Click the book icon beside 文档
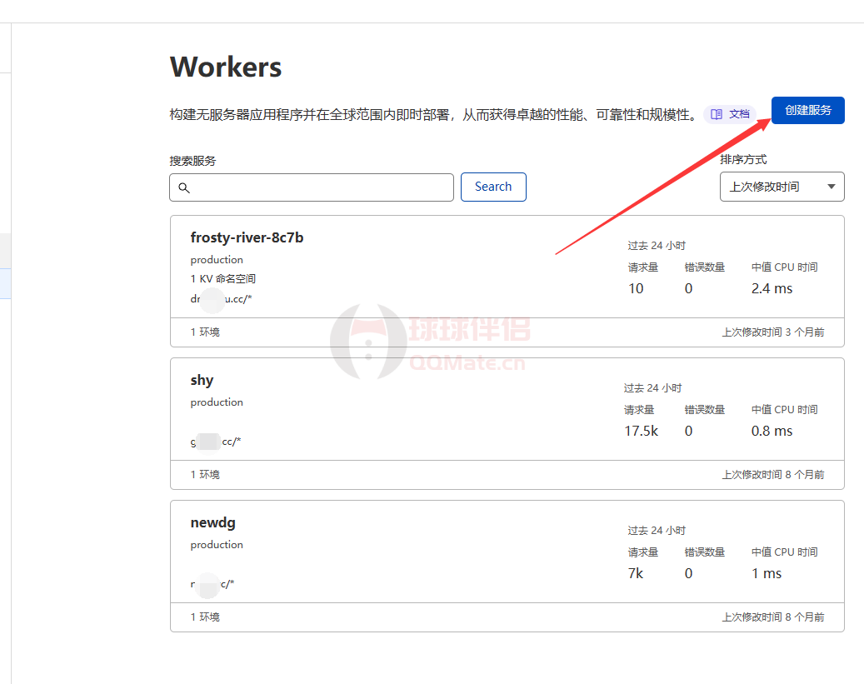This screenshot has height=684, width=864. tap(717, 114)
